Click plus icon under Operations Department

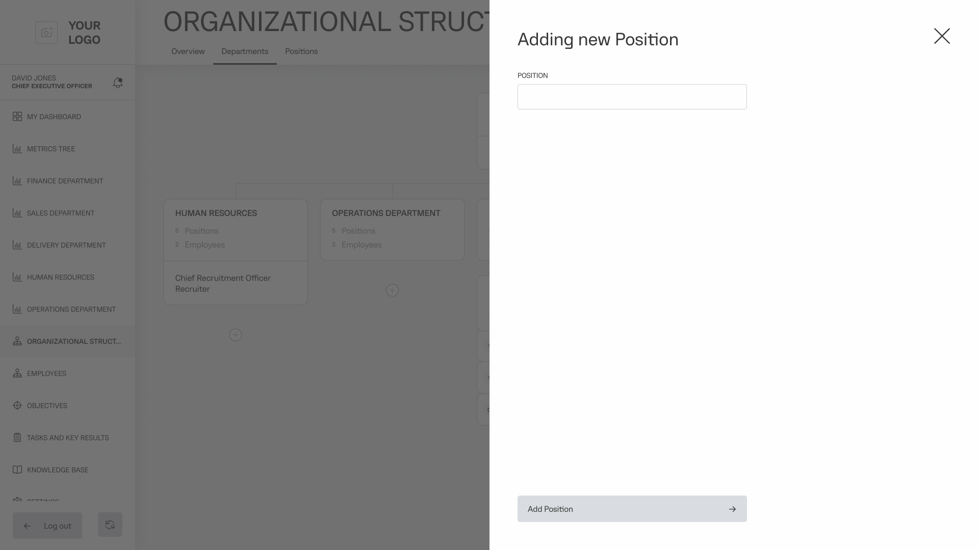392,290
